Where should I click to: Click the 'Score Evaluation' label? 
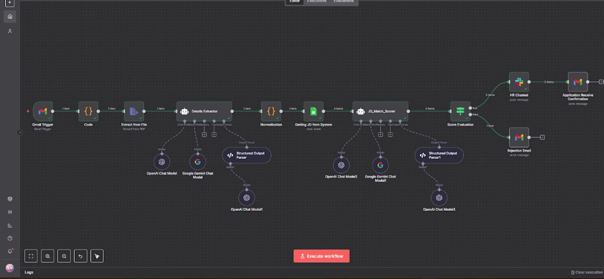(460, 125)
